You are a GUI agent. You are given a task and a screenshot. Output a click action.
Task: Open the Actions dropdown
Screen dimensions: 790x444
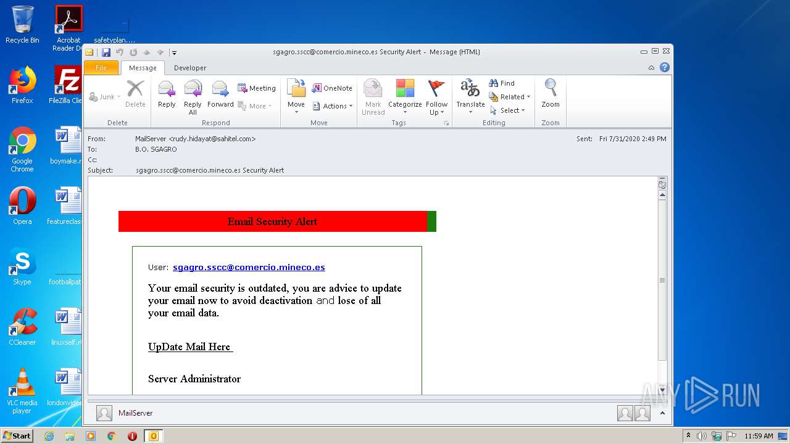click(x=332, y=106)
